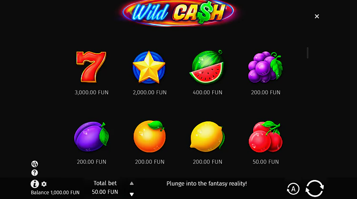Select the red cherries symbol
357x199 pixels.
click(x=266, y=137)
